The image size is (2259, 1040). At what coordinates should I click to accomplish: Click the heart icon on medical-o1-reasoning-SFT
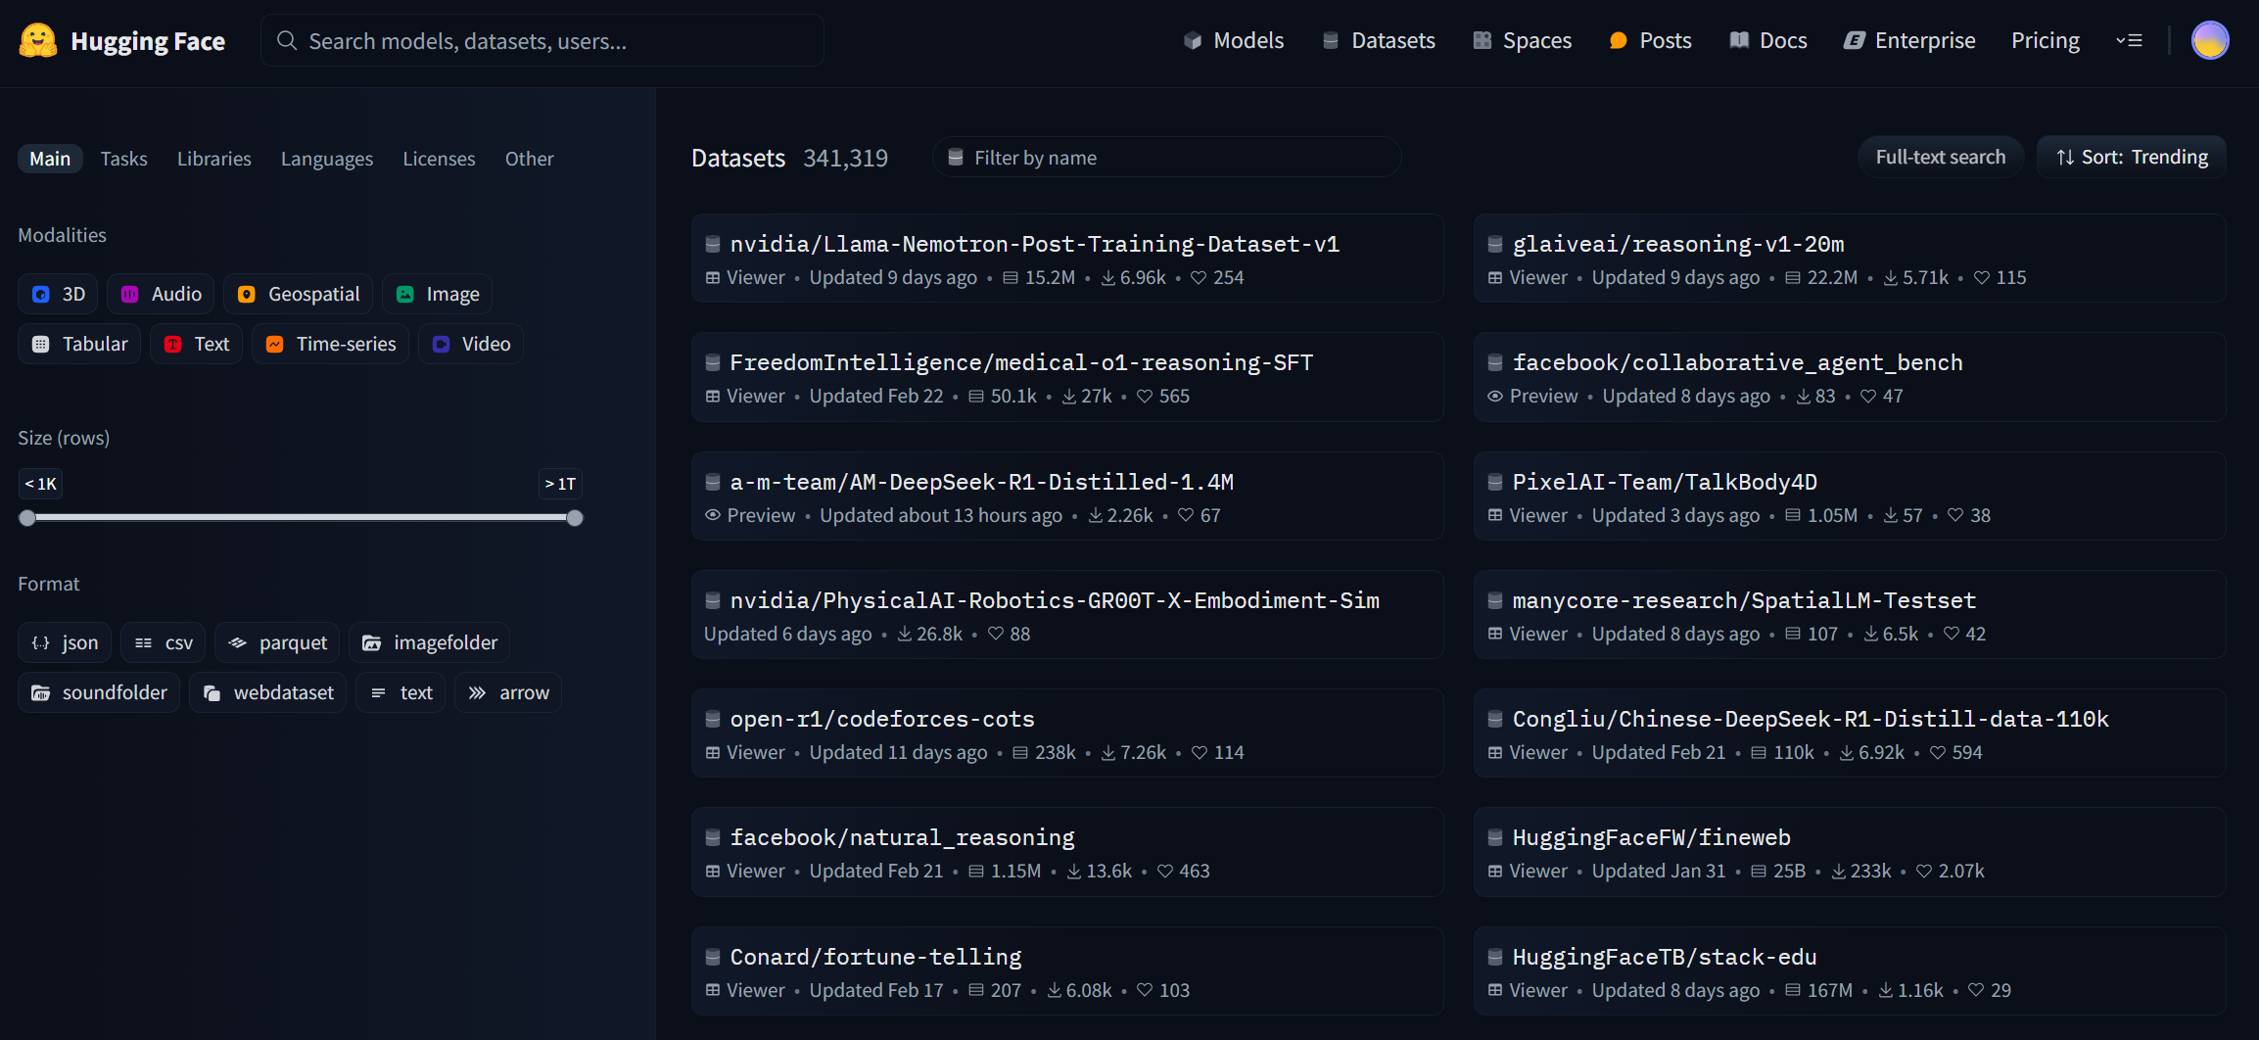[x=1145, y=396]
